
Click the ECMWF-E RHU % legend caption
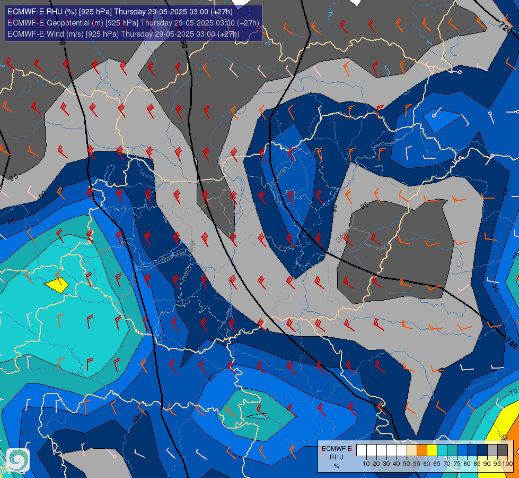[x=337, y=457]
